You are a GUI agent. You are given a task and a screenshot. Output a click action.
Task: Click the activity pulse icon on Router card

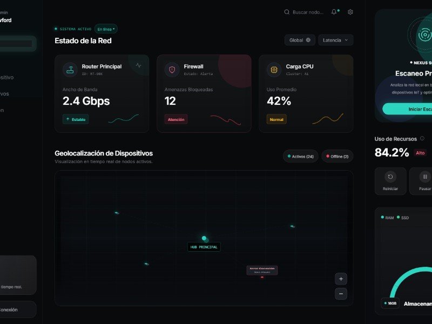click(139, 65)
